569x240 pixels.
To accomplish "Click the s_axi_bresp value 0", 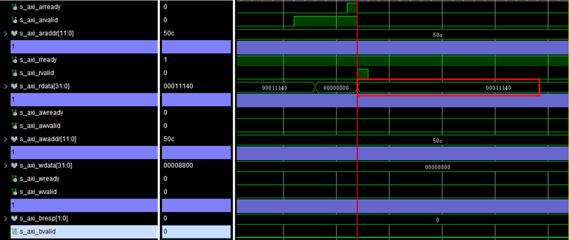I will point(165,218).
